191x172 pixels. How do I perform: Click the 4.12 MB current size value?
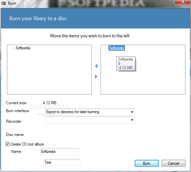tap(50, 103)
